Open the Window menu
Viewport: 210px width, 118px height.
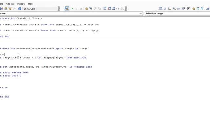click(21, 4)
